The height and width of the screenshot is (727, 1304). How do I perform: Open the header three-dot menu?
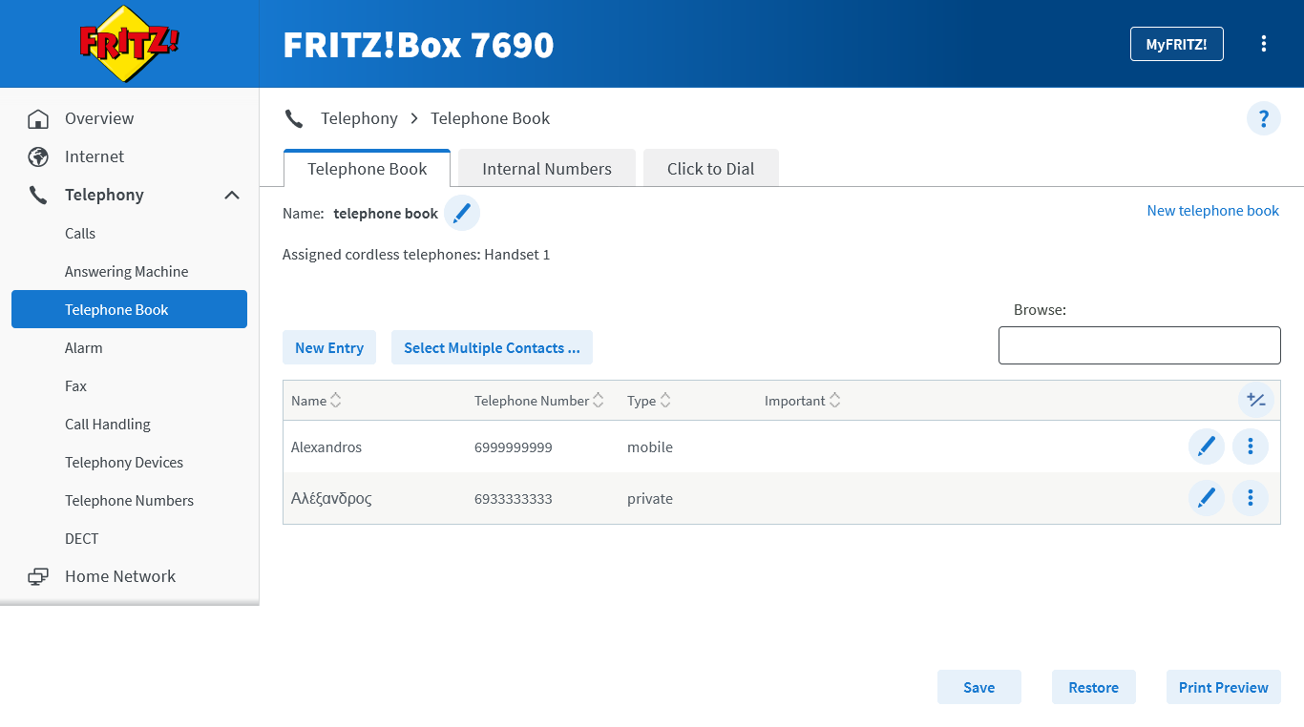1264,44
